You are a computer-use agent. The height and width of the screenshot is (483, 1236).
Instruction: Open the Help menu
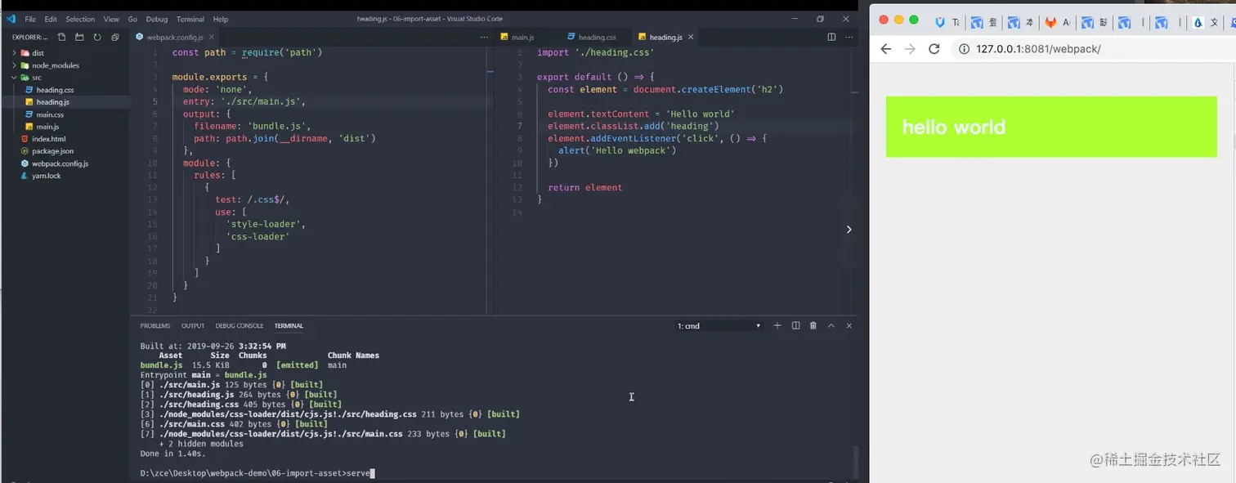click(x=221, y=19)
